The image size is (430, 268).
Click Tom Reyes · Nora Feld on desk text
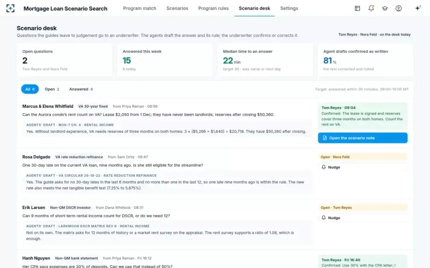[374, 35]
